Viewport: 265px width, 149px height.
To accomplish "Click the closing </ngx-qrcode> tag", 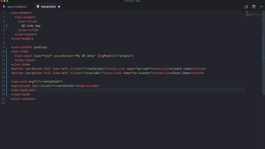I will pyautogui.click(x=88, y=86).
